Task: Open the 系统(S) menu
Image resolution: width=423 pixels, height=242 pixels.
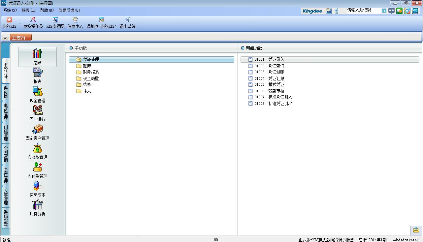Action: (10, 10)
